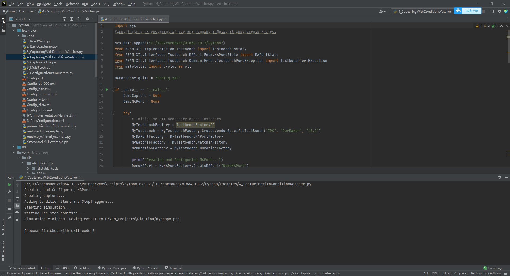Screen dimensions: 510x276
Task: Collapse the Examples folder
Action: click(14, 30)
